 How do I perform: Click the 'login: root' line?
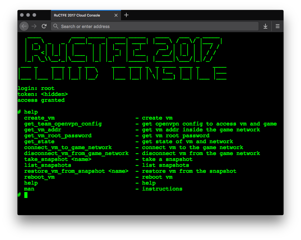click(x=36, y=88)
